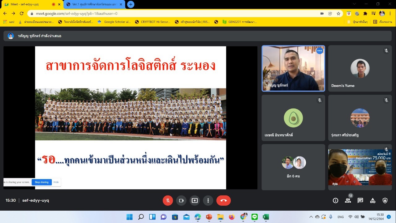Click the present screen icon
396x223 pixels.
(195, 200)
